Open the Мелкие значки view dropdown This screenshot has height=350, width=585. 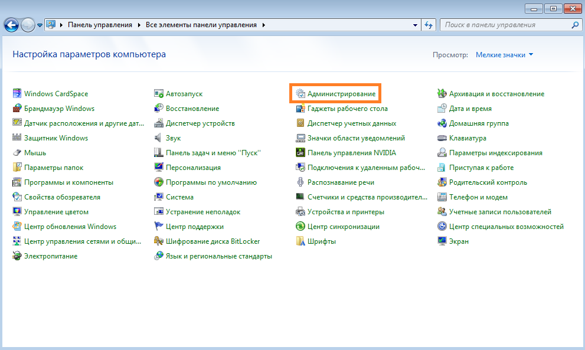point(504,55)
